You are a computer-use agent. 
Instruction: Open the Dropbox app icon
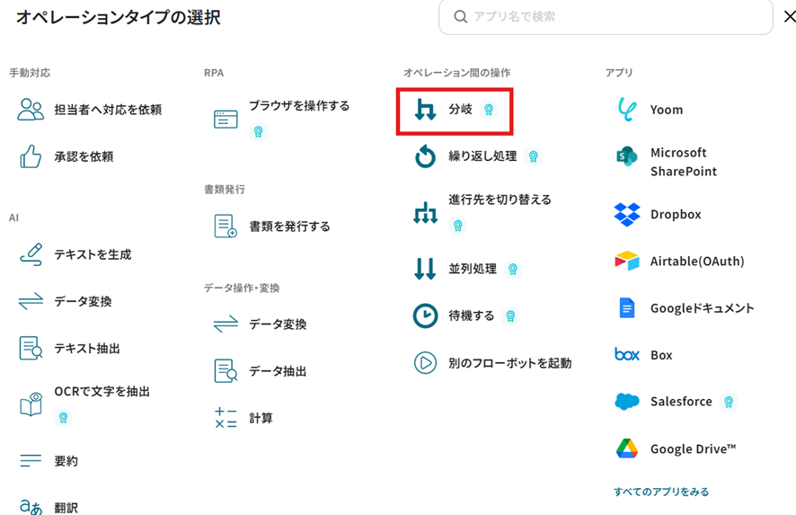[x=627, y=214]
